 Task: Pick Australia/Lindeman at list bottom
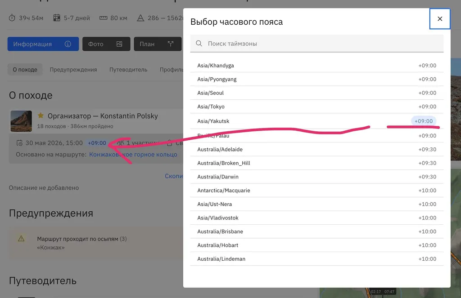pos(316,259)
